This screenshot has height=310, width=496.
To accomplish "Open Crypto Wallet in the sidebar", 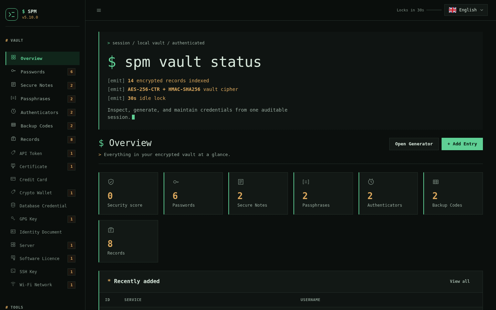I will click(x=43, y=193).
